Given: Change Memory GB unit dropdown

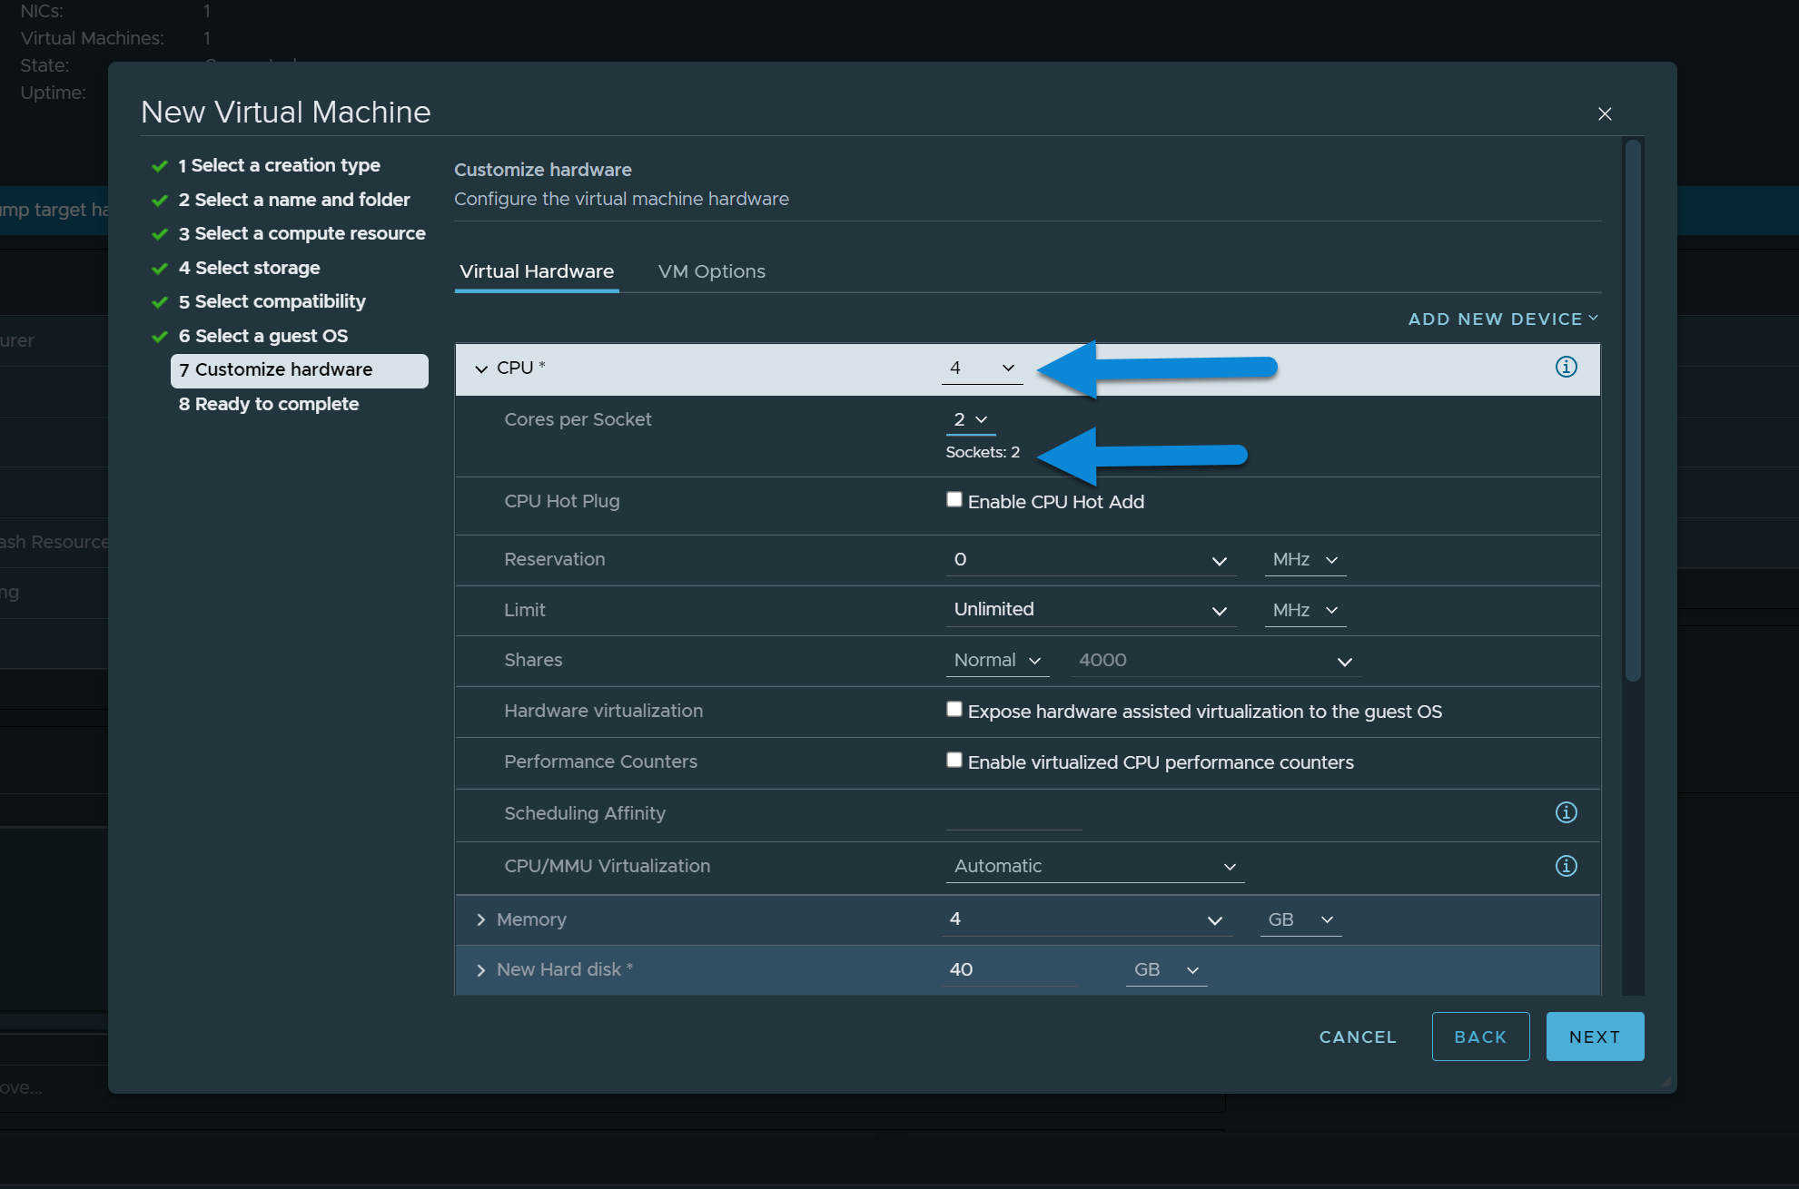Looking at the screenshot, I should [x=1300, y=919].
